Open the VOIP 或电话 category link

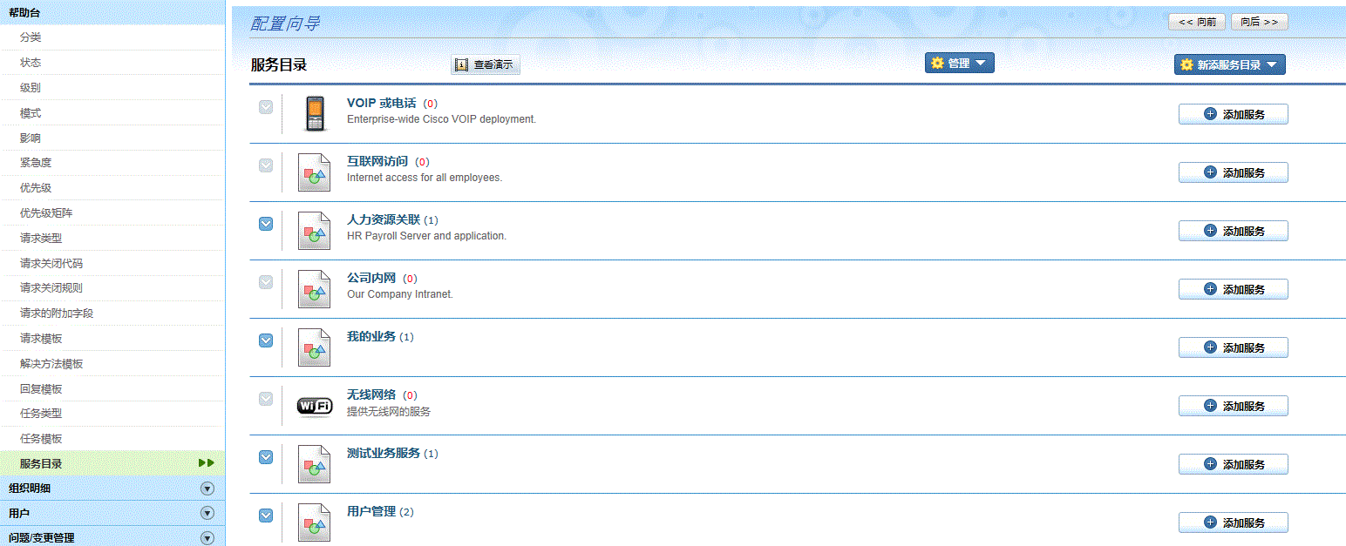pos(382,103)
